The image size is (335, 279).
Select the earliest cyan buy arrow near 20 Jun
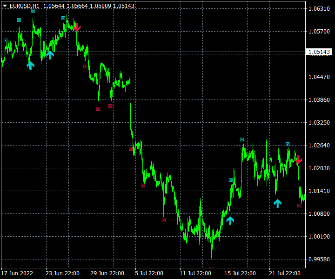click(31, 66)
